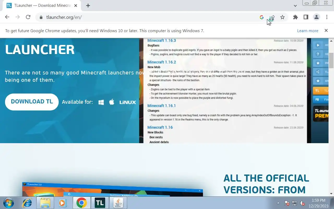Dismiss the Chrome update notification bar
The height and width of the screenshot is (209, 334).
pyautogui.click(x=326, y=31)
